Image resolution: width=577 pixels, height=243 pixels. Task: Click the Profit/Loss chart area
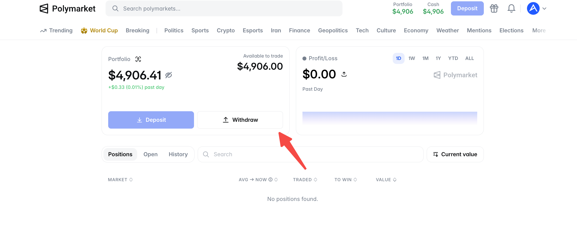(x=390, y=118)
